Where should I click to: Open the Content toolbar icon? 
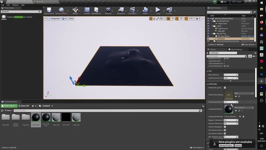tap(87, 11)
